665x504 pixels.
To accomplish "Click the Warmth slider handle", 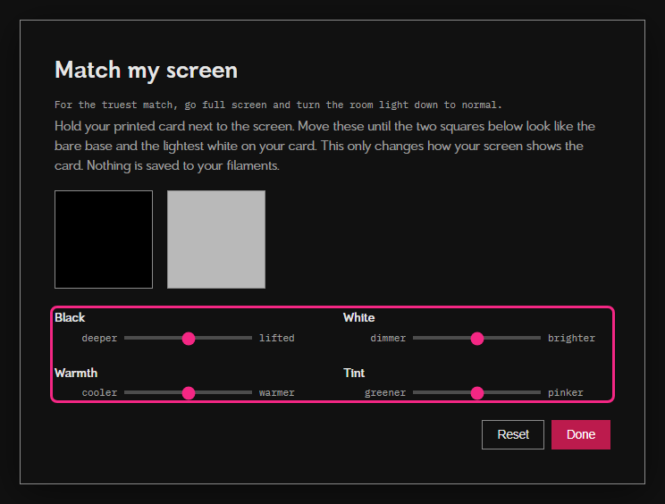I will (189, 393).
